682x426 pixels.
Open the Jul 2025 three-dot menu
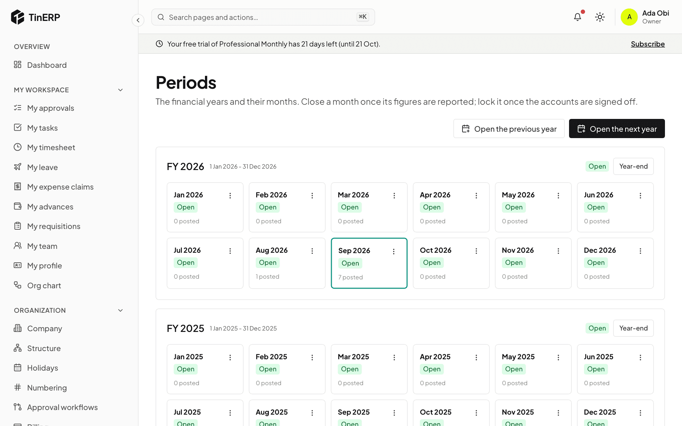[230, 413]
